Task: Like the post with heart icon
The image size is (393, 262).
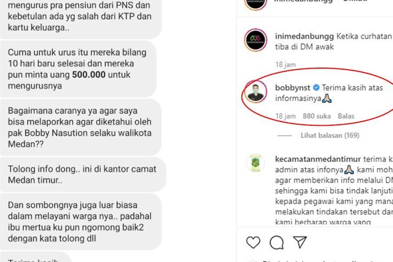Action: 253,243
